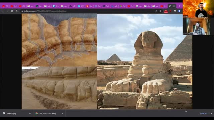This screenshot has height=120, width=214.
Task: Click the Sphinx erosion image
Action: 107,61
